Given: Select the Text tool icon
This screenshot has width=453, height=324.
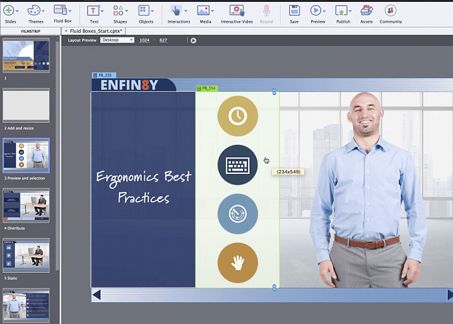Looking at the screenshot, I should click(94, 10).
